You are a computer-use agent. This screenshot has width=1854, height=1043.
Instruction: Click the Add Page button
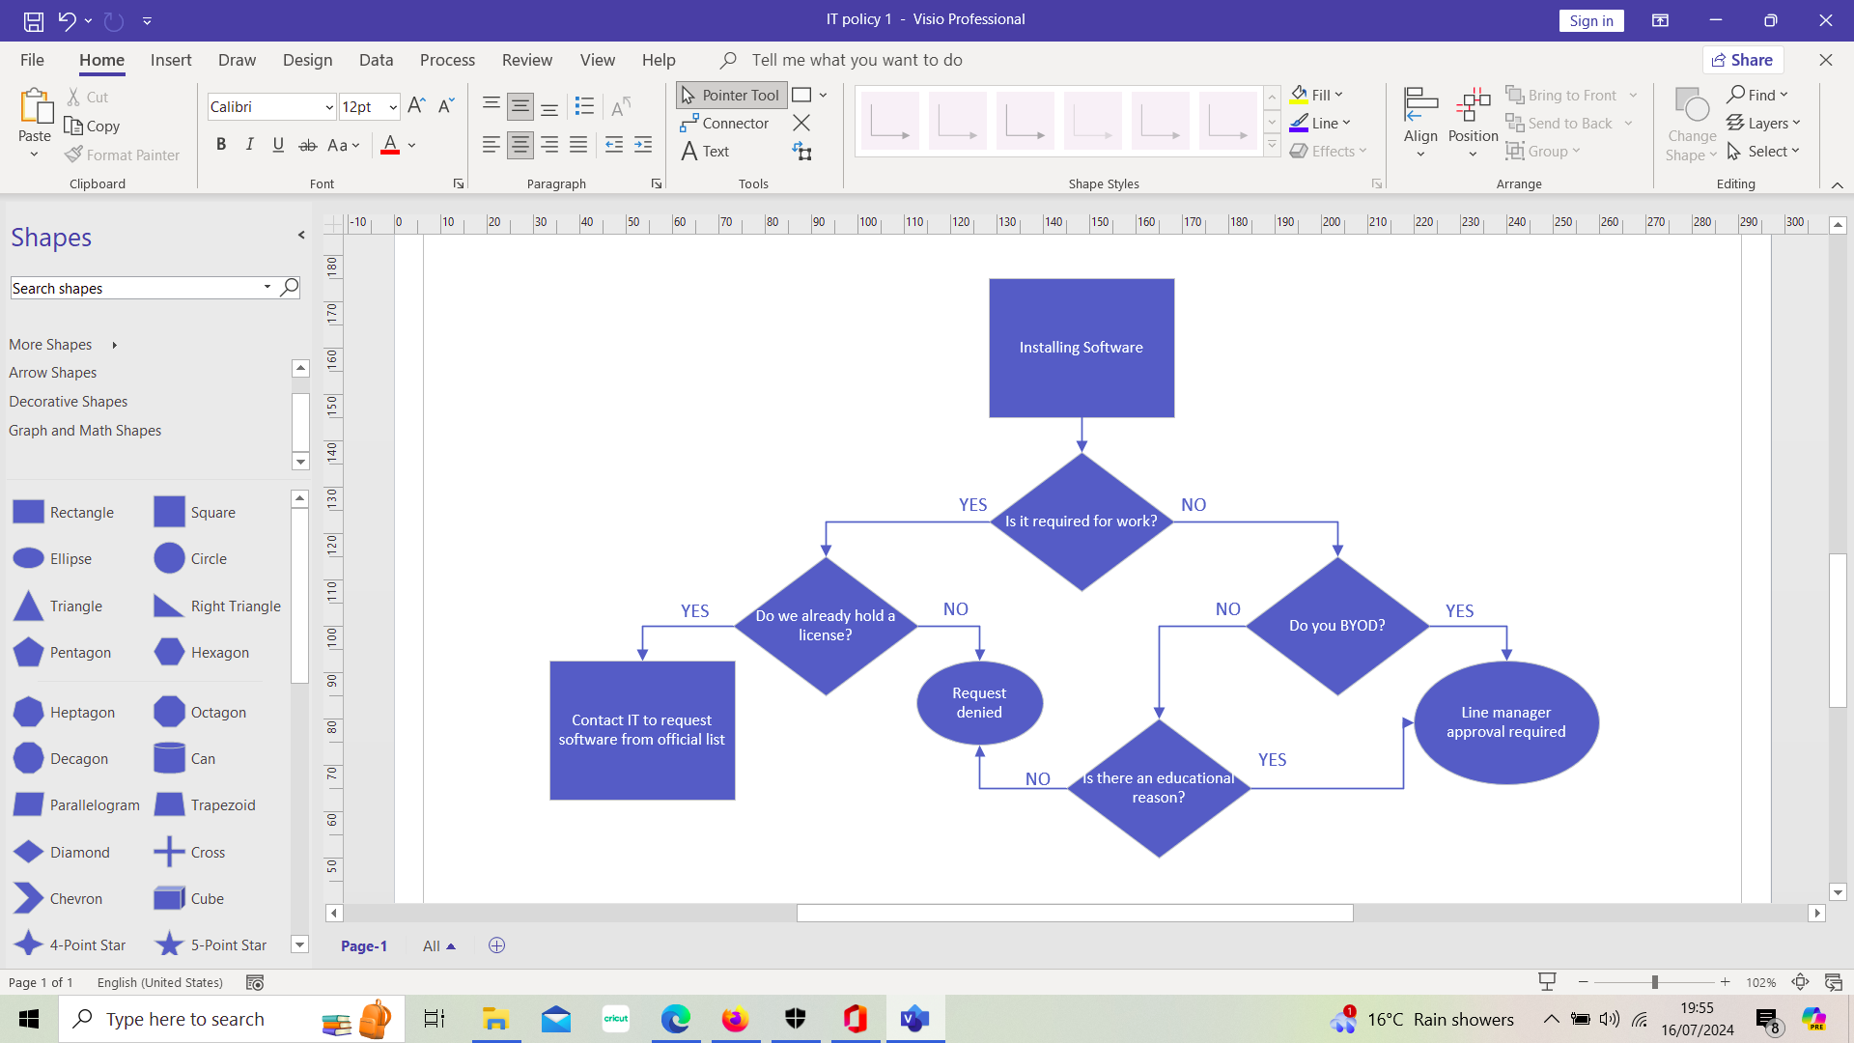pyautogui.click(x=496, y=944)
